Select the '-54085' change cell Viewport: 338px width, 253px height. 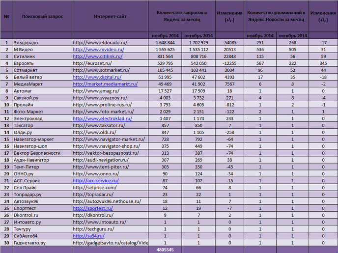(x=229, y=43)
